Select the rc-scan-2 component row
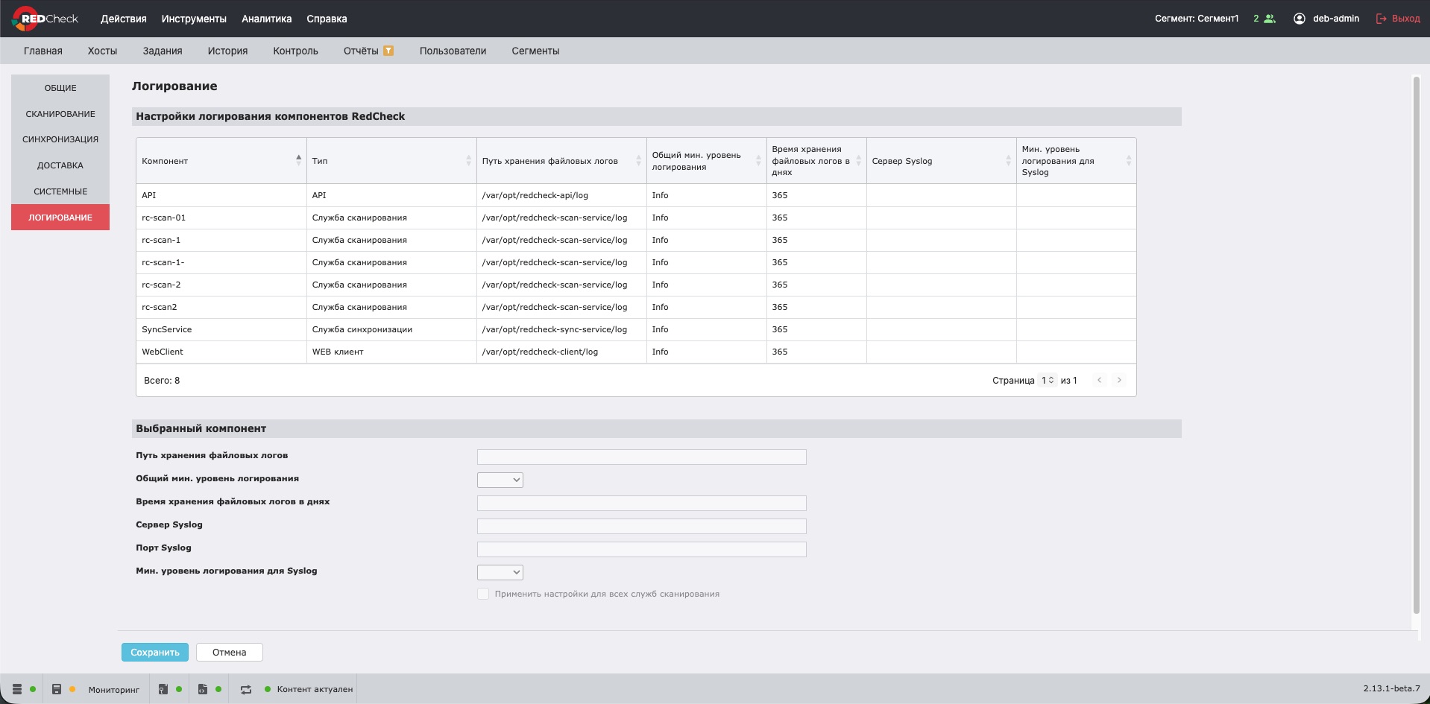The height and width of the screenshot is (704, 1430). coord(636,285)
